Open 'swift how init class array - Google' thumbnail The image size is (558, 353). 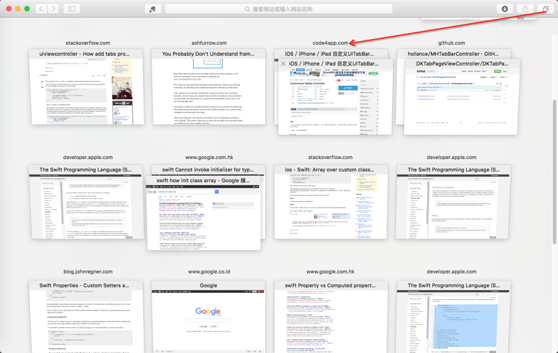204,213
